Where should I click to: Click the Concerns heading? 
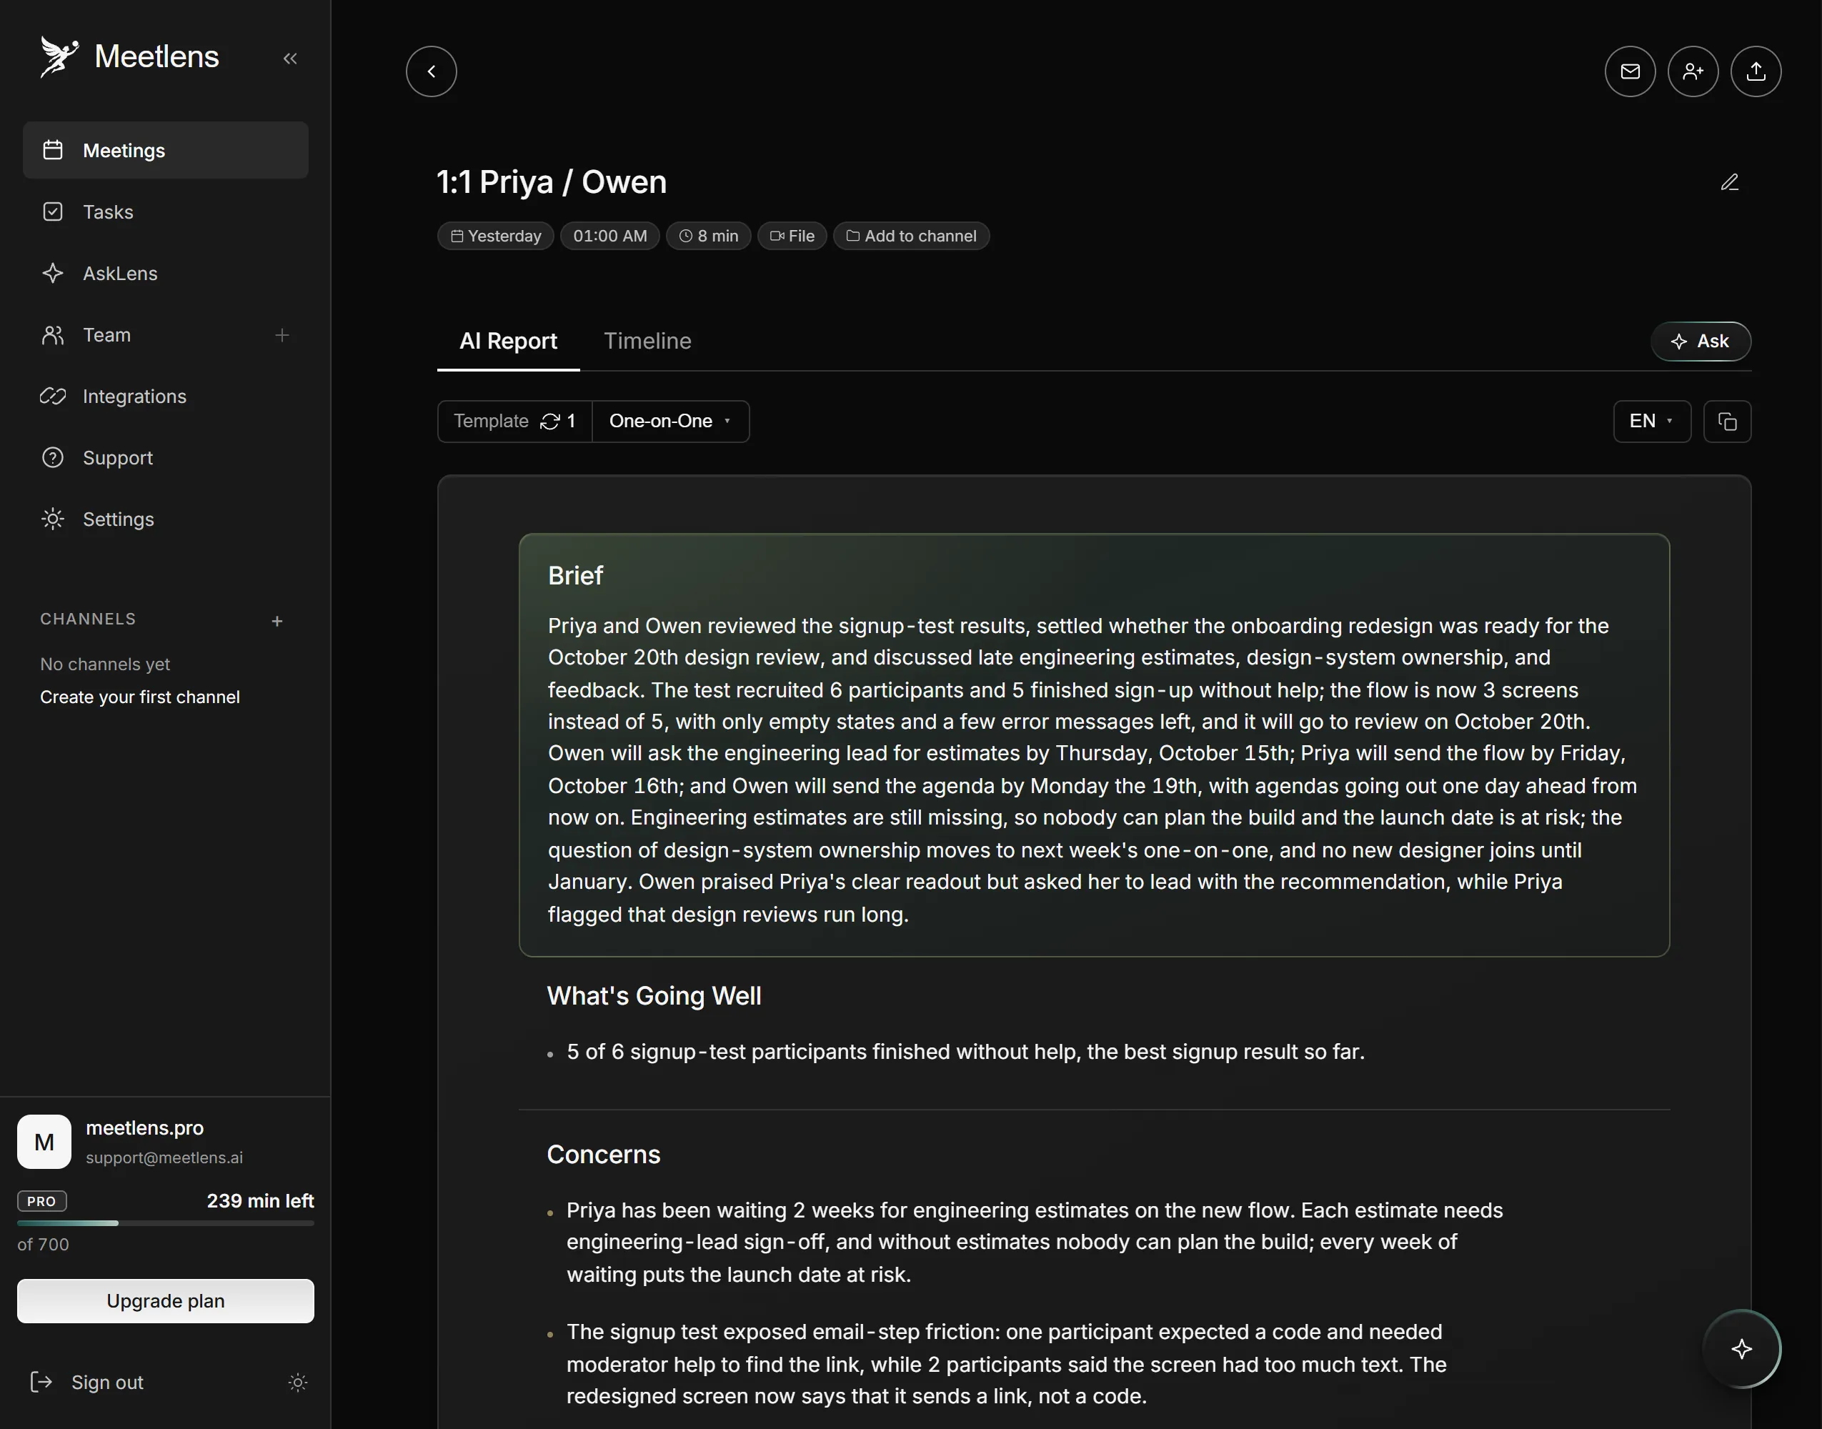[x=603, y=1155]
